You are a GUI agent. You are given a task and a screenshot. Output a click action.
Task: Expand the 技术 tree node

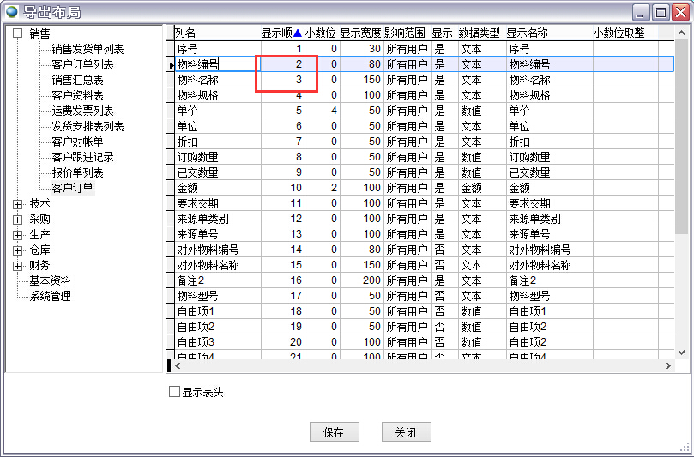pos(18,203)
